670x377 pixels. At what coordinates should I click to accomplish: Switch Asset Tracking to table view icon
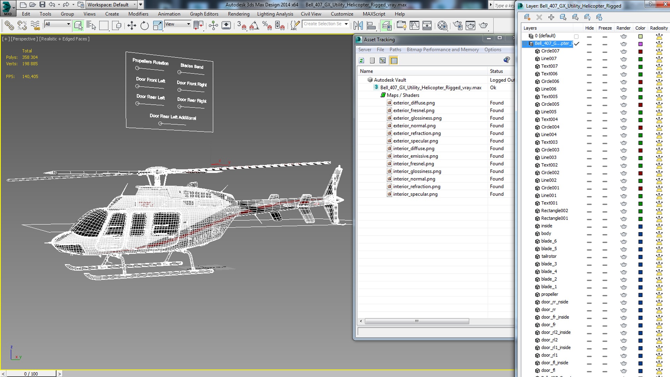click(x=394, y=60)
